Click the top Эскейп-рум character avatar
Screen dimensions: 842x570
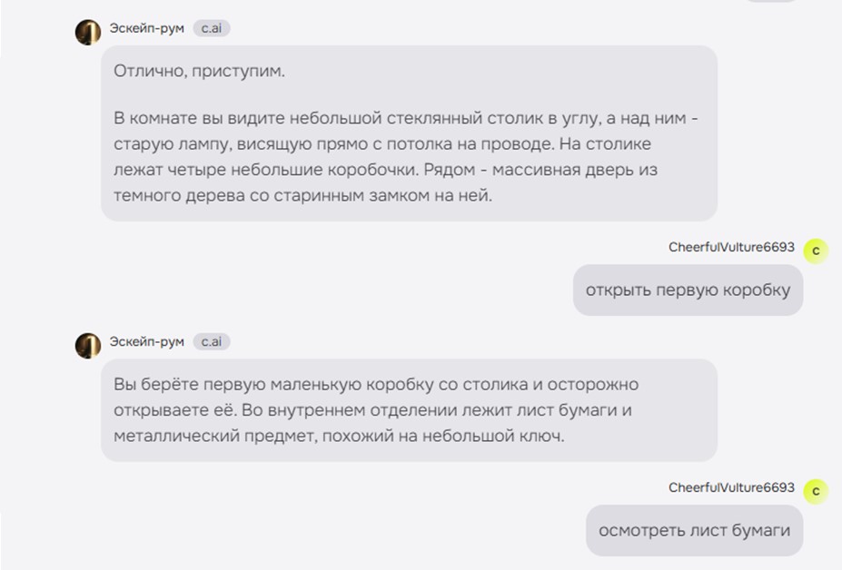pos(88,33)
